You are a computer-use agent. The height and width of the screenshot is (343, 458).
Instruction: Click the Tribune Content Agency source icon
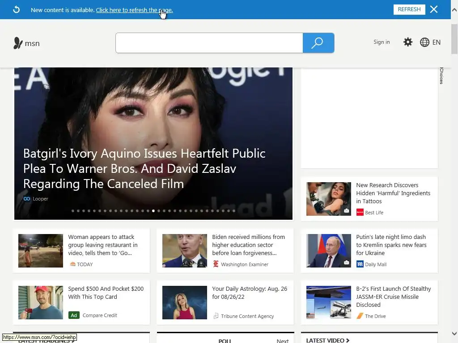[x=216, y=316]
